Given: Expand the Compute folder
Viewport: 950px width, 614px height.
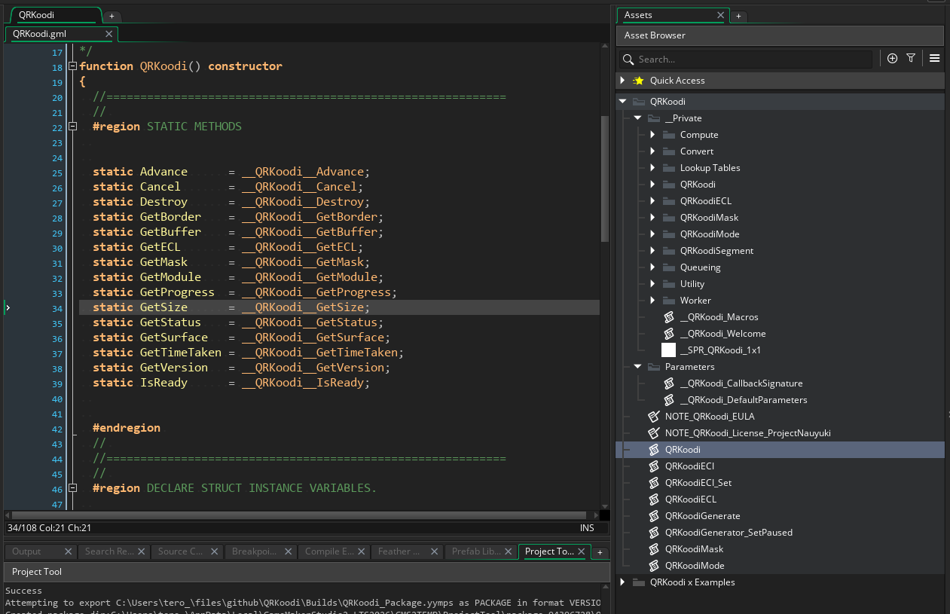Looking at the screenshot, I should [652, 135].
